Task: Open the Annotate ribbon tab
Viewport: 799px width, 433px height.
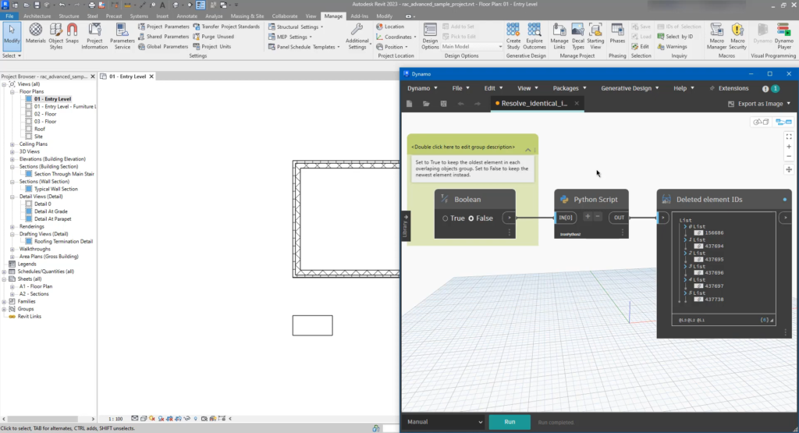Action: click(186, 16)
